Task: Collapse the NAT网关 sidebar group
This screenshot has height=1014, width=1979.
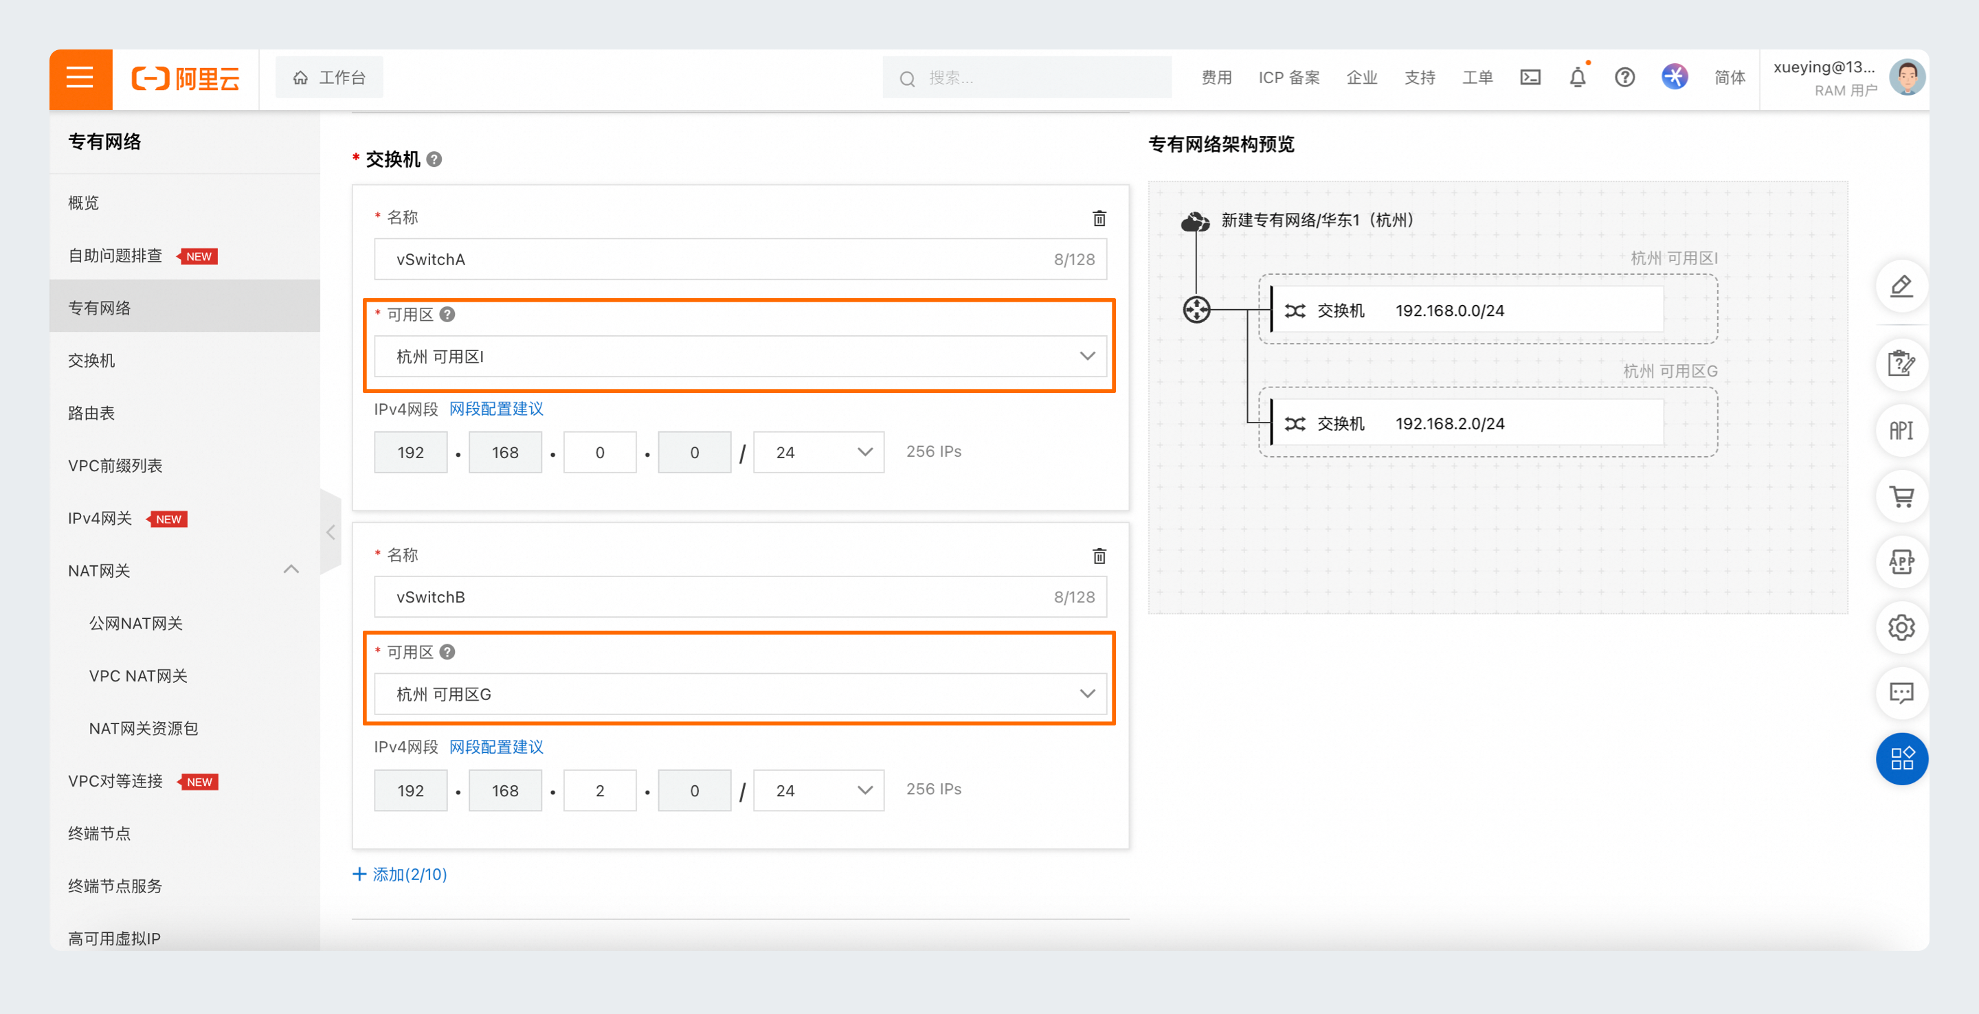Action: pos(291,570)
